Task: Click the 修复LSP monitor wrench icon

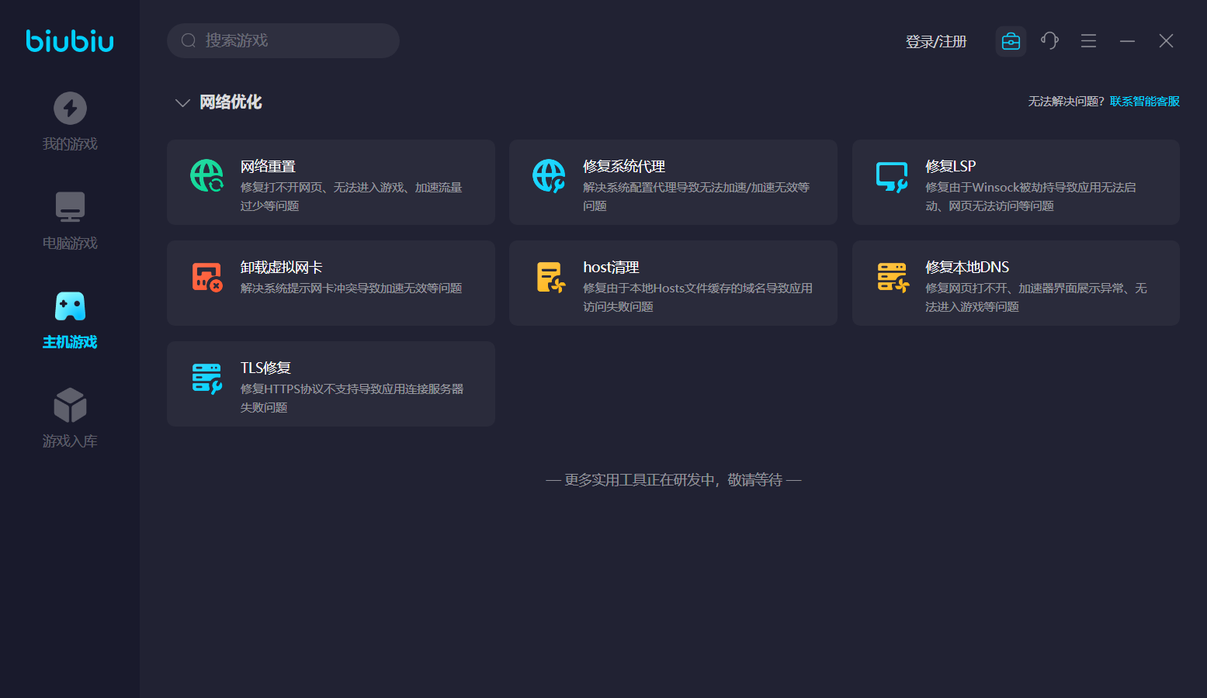Action: coord(892,177)
